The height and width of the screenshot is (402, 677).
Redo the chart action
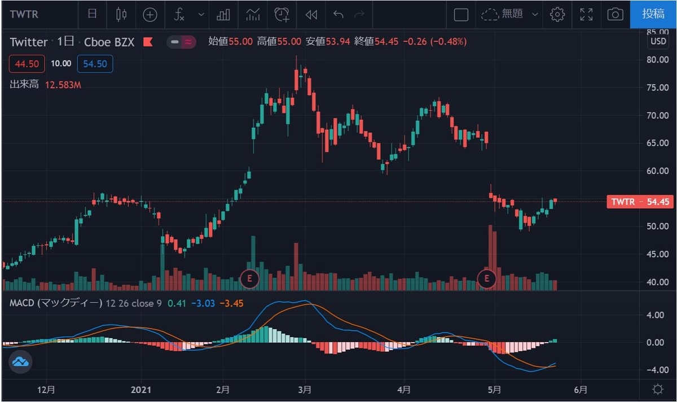[x=359, y=14]
